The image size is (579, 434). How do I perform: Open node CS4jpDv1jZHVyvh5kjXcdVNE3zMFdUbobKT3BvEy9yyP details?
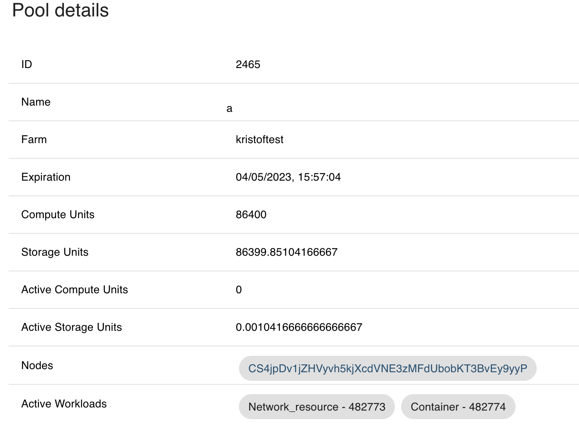[388, 368]
